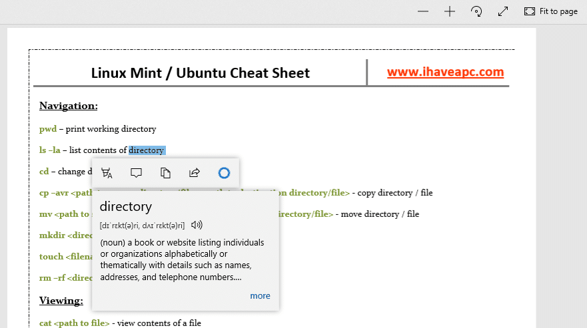This screenshot has height=328, width=587.
Task: Click the Viewing: heading
Action: click(x=61, y=301)
